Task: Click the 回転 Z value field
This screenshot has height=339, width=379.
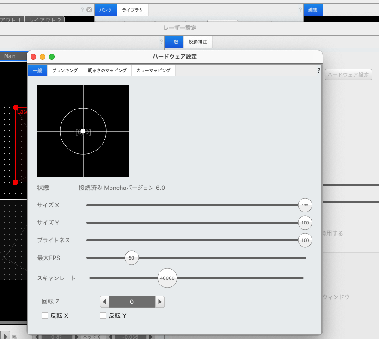Action: click(x=132, y=302)
